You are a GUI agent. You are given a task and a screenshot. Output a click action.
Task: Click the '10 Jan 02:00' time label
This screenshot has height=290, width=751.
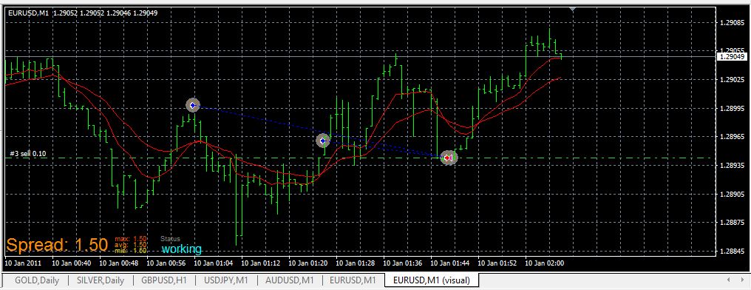(x=545, y=263)
